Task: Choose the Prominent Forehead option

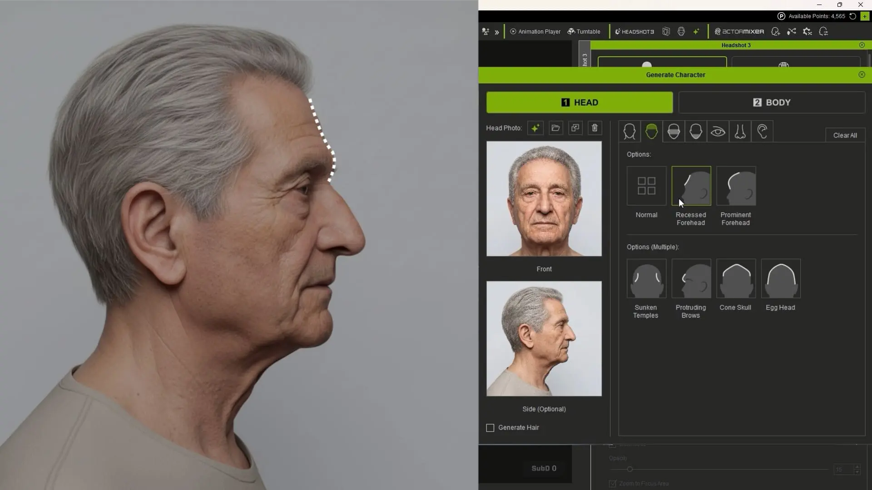Action: click(736, 186)
